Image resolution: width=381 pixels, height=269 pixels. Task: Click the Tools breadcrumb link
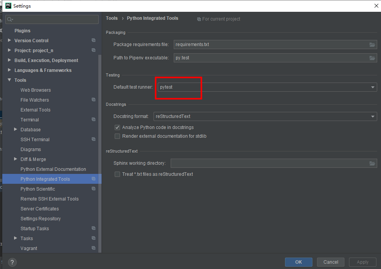[x=112, y=18]
